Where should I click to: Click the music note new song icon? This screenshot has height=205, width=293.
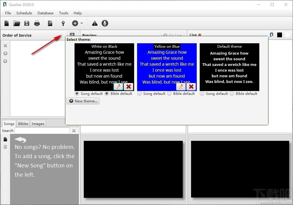pyautogui.click(x=50, y=23)
